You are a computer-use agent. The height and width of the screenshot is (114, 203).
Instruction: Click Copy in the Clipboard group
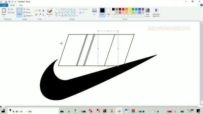[11, 13]
